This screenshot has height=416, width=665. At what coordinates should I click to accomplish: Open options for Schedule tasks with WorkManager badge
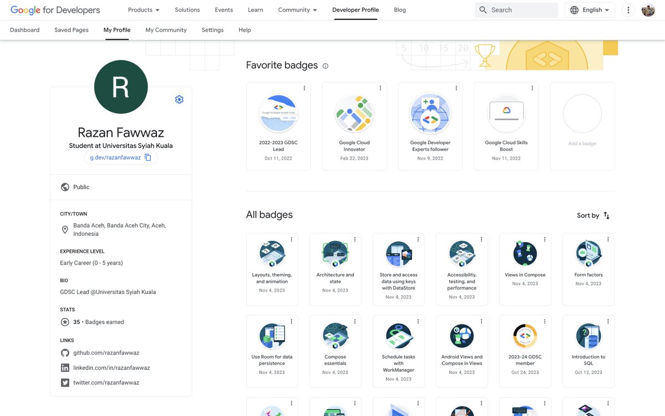point(418,322)
